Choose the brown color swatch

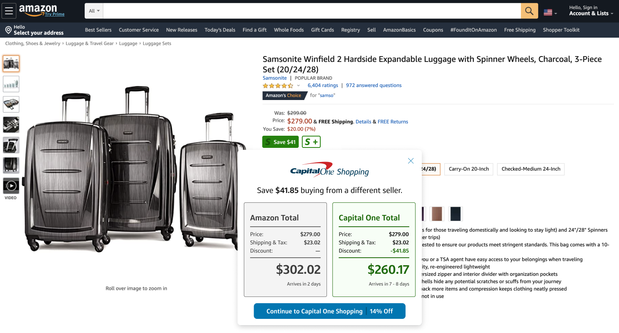click(x=437, y=214)
